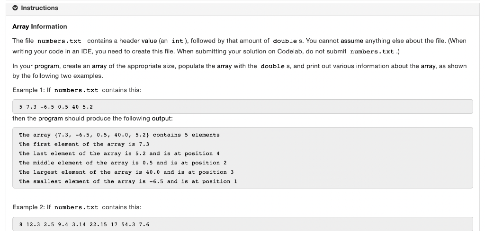Click 'The first element of the array' line
The height and width of the screenshot is (231, 485).
click(84, 144)
